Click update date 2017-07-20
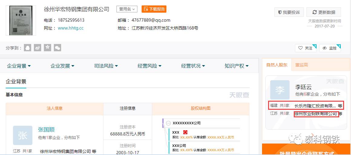Screen dimensions: 351x155 click(325, 26)
